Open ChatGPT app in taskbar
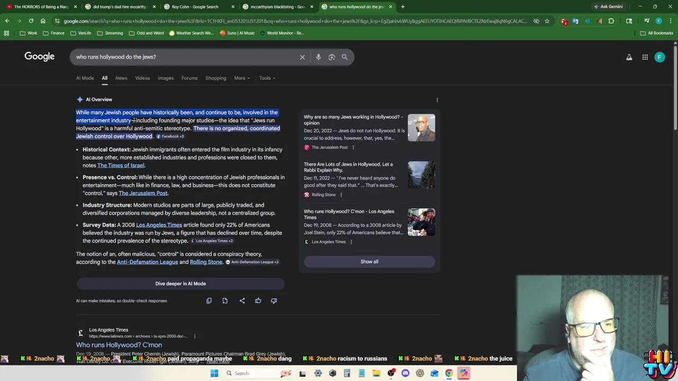 pyautogui.click(x=420, y=373)
